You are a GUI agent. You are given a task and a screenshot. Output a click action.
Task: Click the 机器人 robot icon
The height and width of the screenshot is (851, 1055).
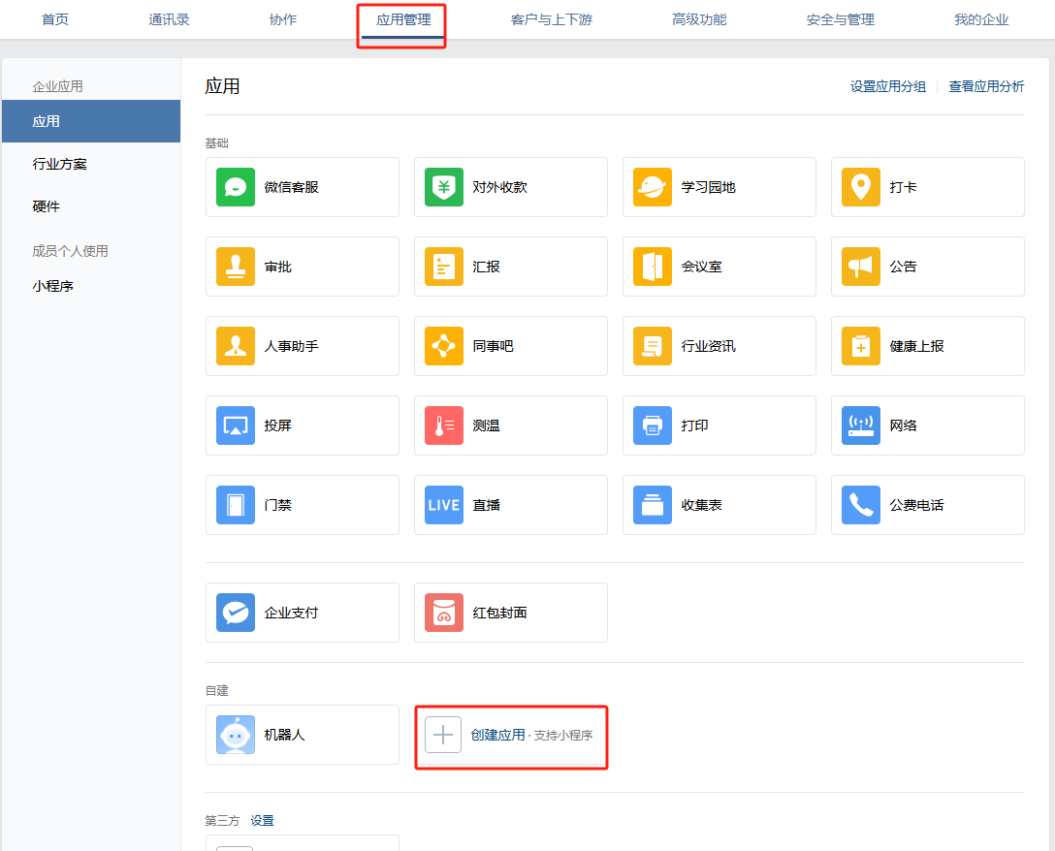(236, 735)
